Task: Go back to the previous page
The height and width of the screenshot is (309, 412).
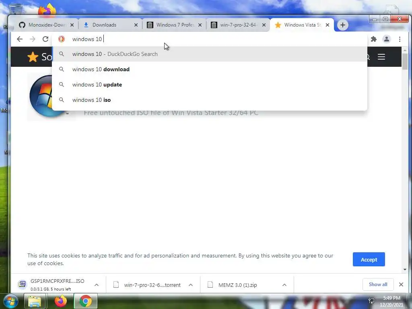Action: click(x=20, y=39)
